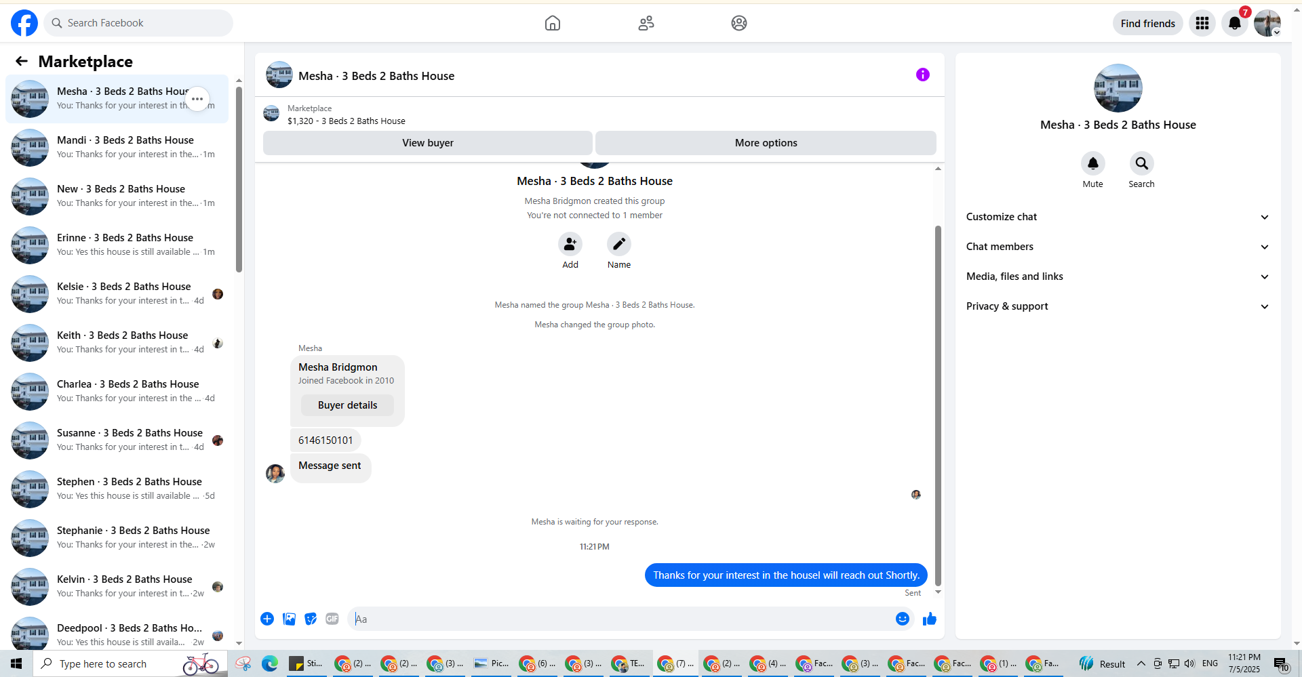The height and width of the screenshot is (677, 1302).
Task: Click the Add member icon
Action: [570, 244]
